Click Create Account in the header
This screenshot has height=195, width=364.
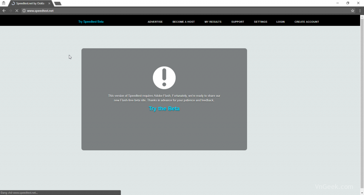point(307,22)
